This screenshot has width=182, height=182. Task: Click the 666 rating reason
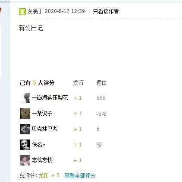101,98
